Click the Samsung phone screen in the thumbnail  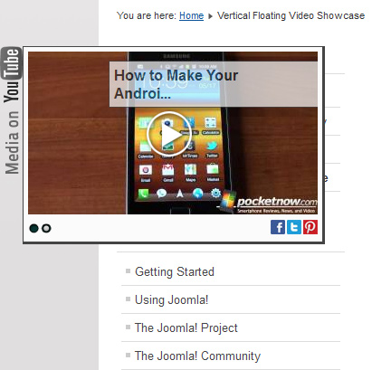pyautogui.click(x=176, y=133)
